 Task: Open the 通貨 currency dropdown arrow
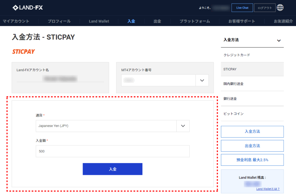[x=183, y=126]
